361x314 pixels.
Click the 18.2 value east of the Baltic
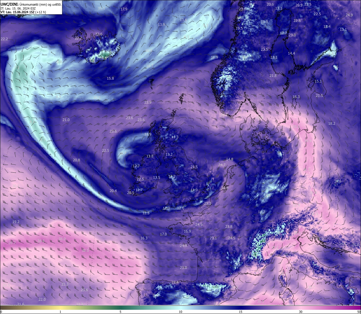[x=332, y=123]
